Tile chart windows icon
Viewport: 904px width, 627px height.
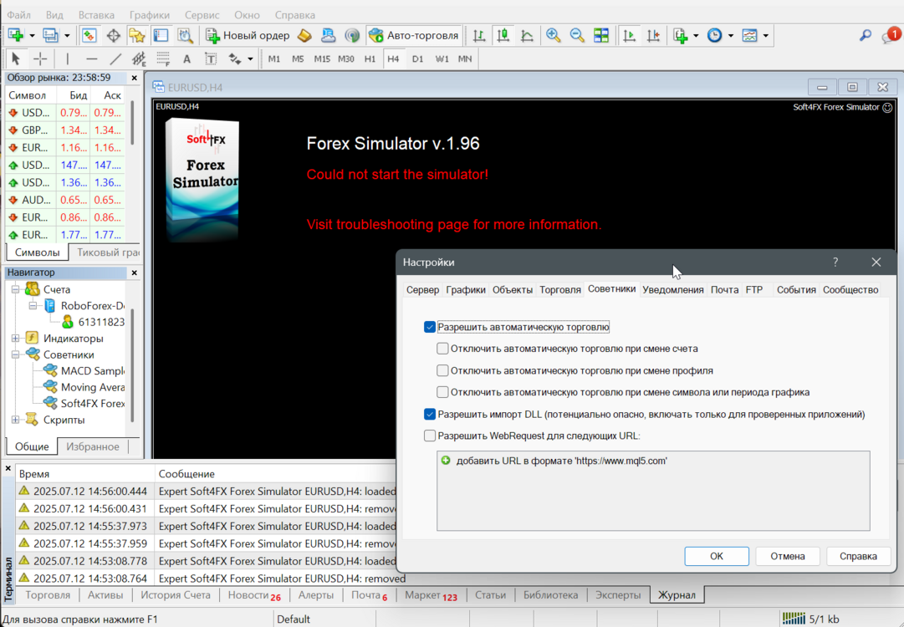pyautogui.click(x=601, y=36)
